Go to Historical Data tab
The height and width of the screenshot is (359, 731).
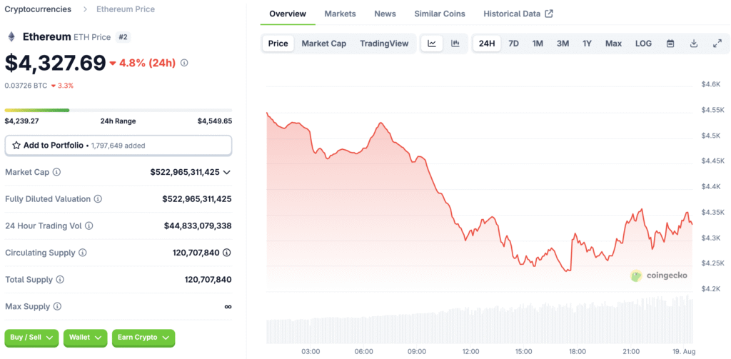[518, 14]
